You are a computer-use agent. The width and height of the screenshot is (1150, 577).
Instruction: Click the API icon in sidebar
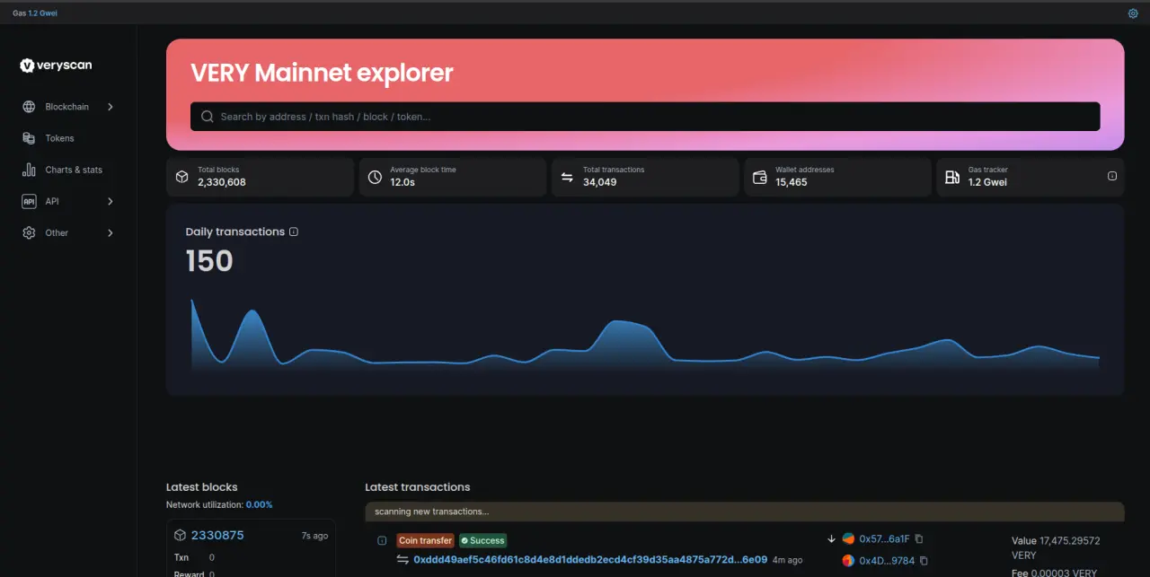coord(29,201)
